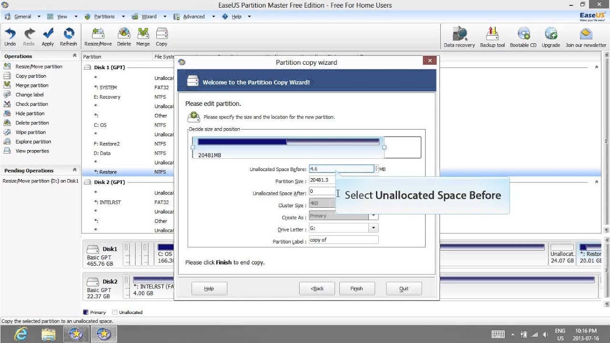
Task: Open the Data recovery tool
Action: click(x=459, y=38)
